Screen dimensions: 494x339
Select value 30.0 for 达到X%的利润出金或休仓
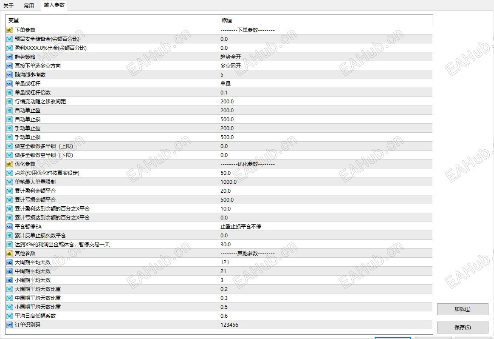(326, 245)
